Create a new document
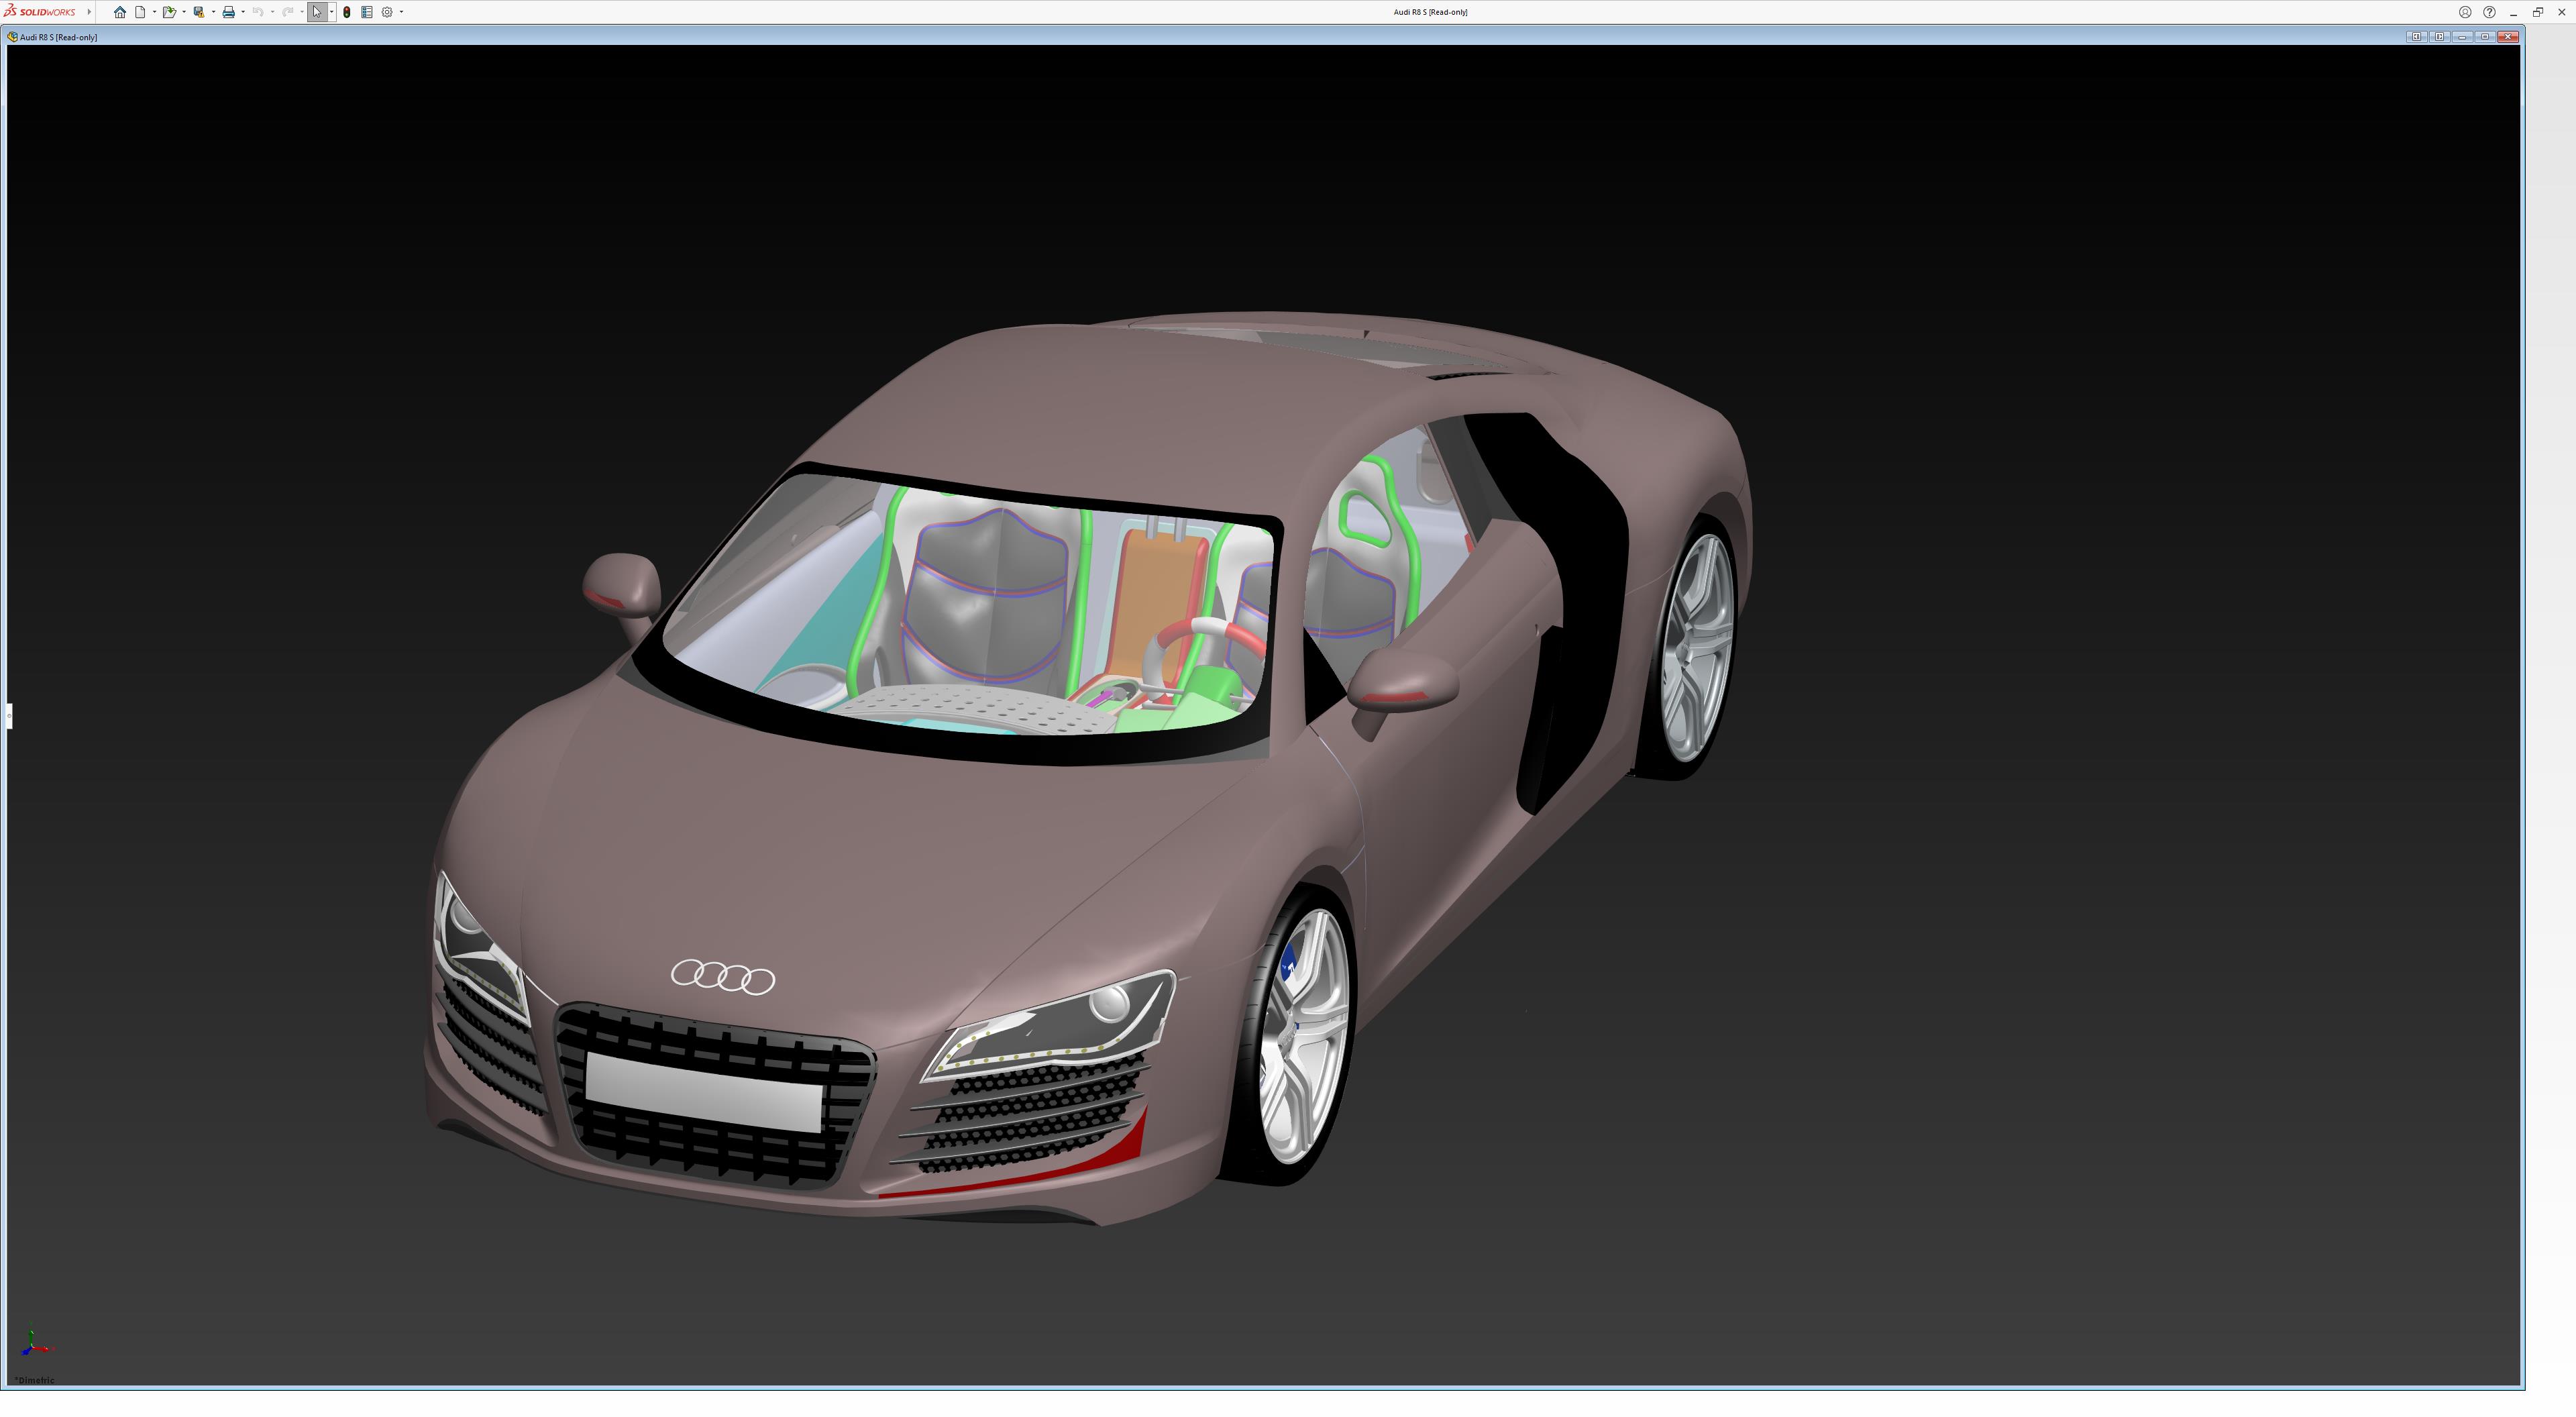The image size is (2576, 1417). click(140, 12)
